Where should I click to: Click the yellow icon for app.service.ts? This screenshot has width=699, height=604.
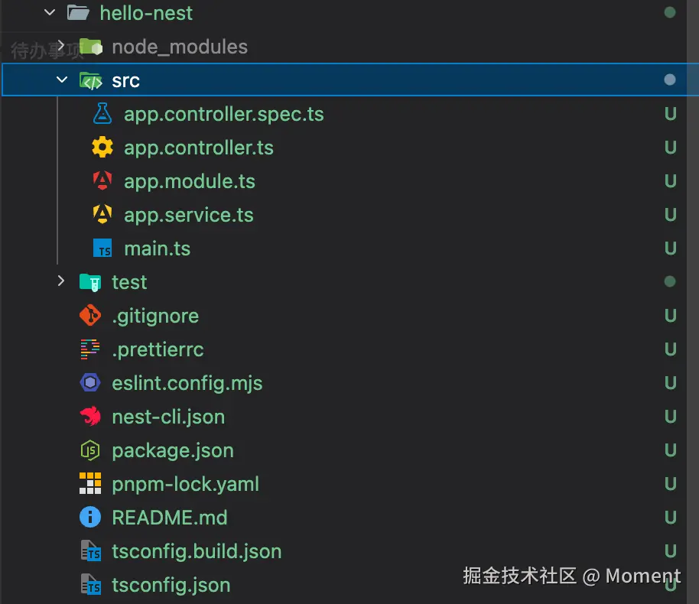click(x=102, y=215)
